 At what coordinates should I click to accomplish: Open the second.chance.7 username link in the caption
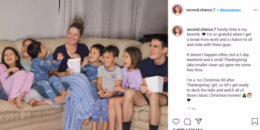tap(201, 29)
